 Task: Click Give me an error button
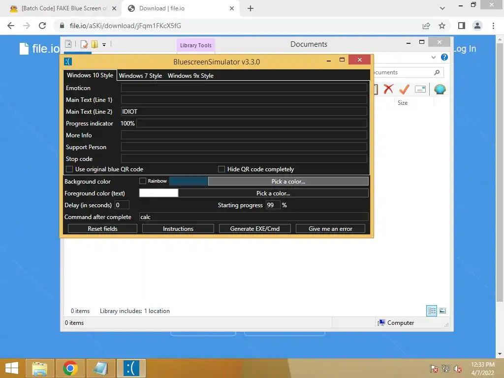point(330,228)
